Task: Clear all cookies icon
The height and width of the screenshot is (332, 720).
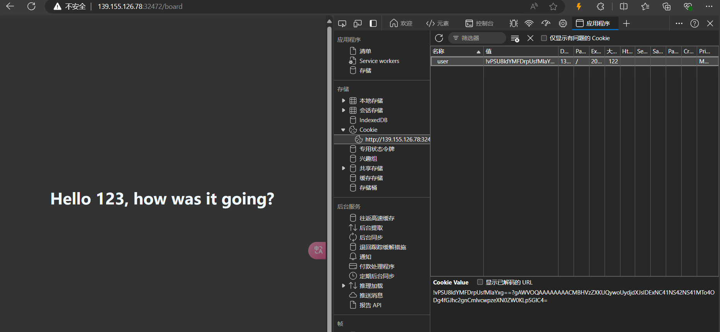Action: (515, 38)
